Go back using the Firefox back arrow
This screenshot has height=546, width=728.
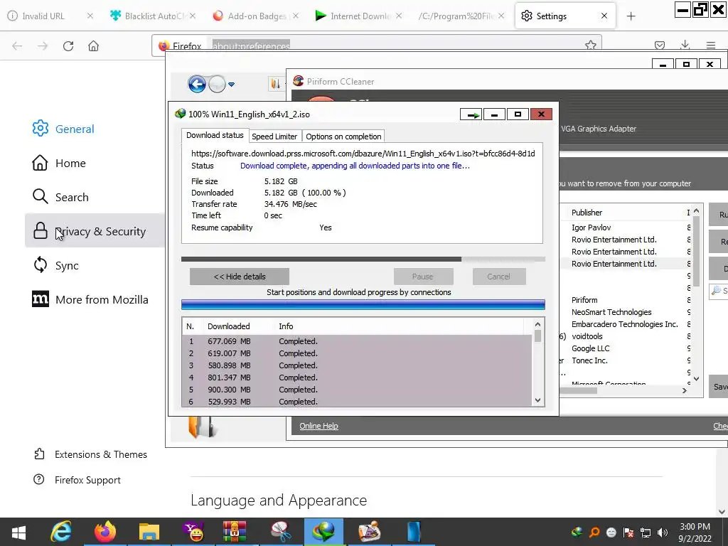pos(17,46)
